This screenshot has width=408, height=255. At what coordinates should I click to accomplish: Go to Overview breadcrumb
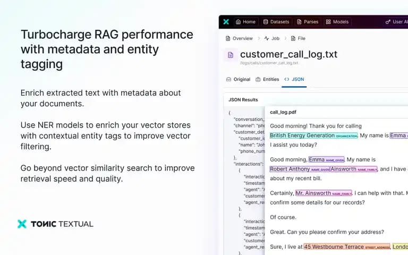click(239, 38)
